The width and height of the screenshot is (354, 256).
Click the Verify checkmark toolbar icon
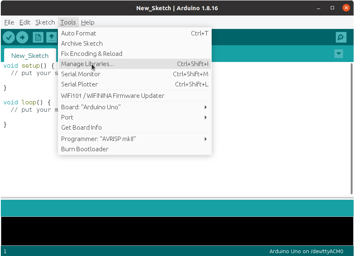(x=9, y=37)
